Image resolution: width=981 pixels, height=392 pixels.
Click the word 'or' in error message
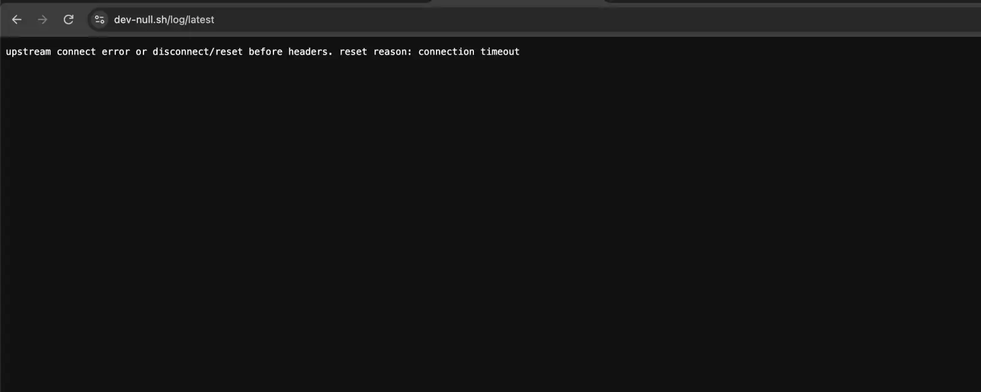point(141,52)
